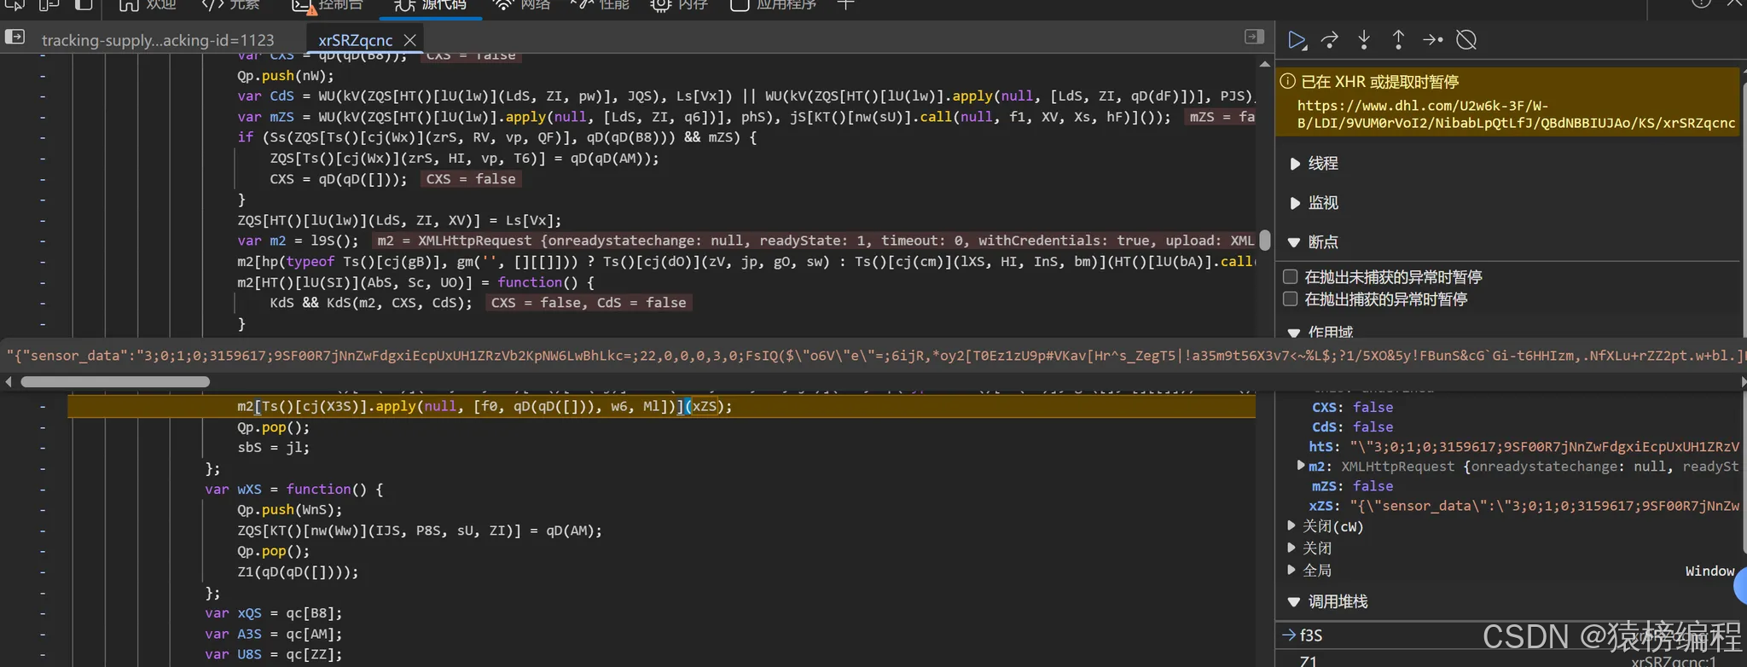
Task: Open the 欢迎 (Welcome) panel tab
Action: pyautogui.click(x=148, y=5)
